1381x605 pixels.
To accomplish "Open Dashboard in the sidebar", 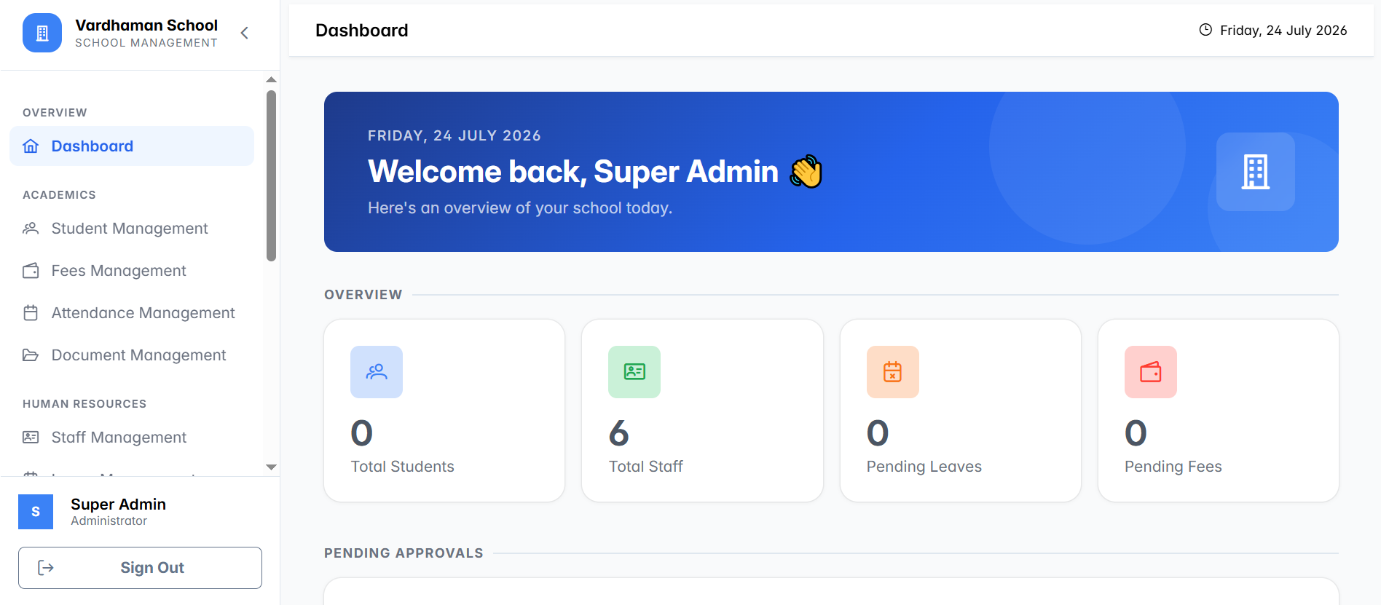I will pyautogui.click(x=132, y=146).
